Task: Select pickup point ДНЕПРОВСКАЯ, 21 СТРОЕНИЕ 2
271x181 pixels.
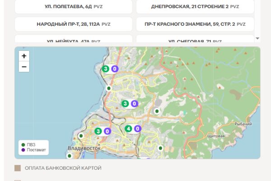Action: tap(195, 7)
